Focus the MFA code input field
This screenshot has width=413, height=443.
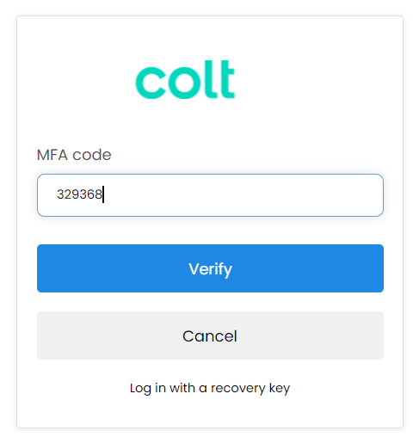click(210, 195)
